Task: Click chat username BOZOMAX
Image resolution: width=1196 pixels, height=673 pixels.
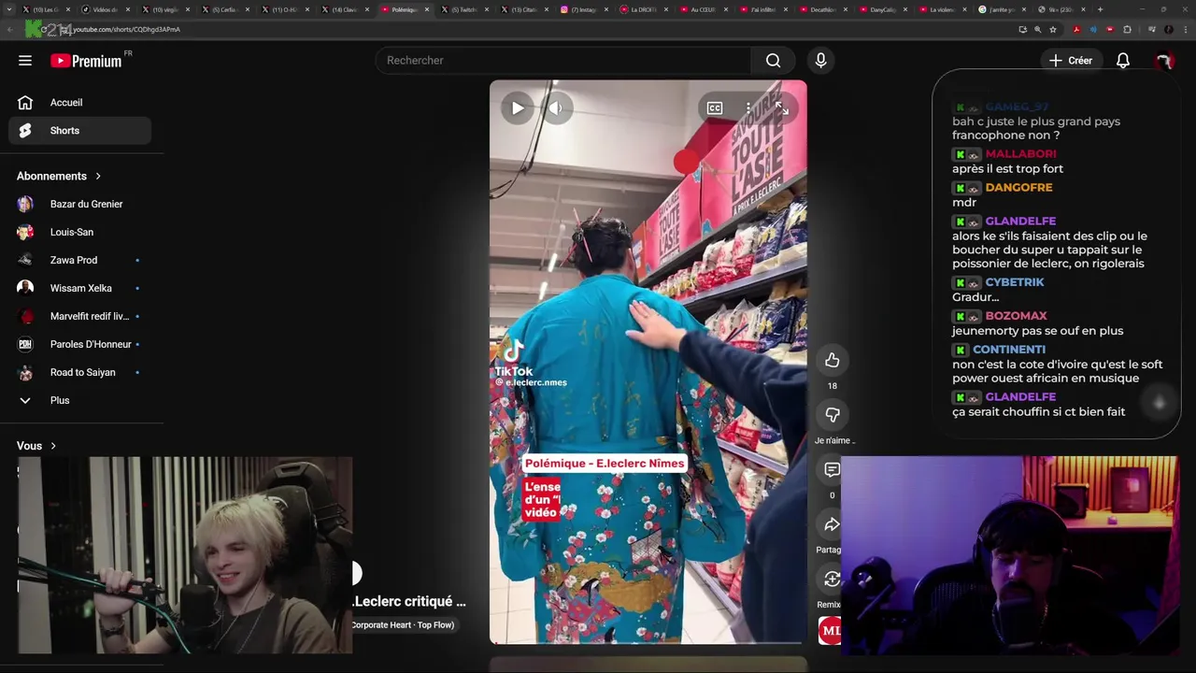Action: point(1016,316)
